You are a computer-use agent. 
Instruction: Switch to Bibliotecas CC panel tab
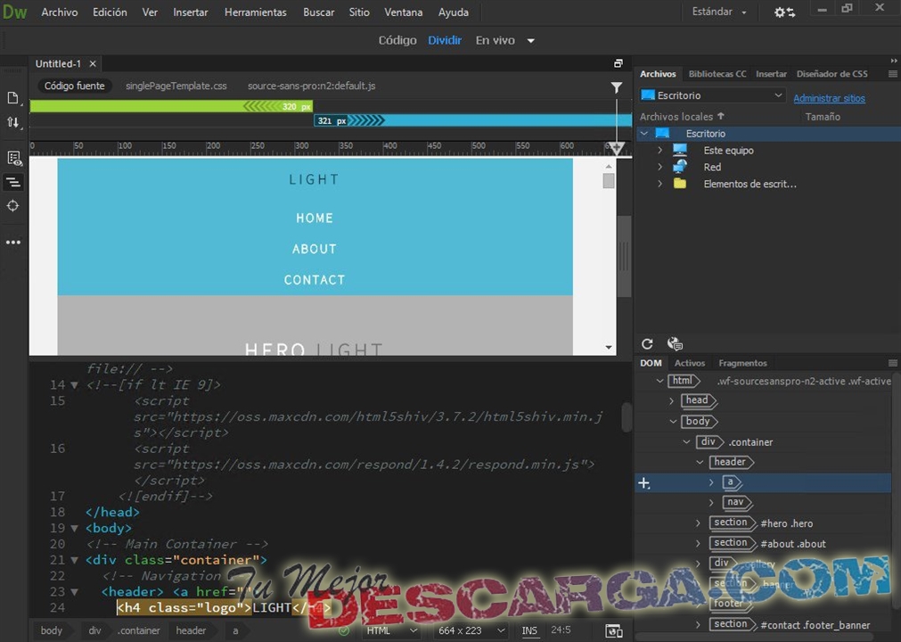click(717, 74)
